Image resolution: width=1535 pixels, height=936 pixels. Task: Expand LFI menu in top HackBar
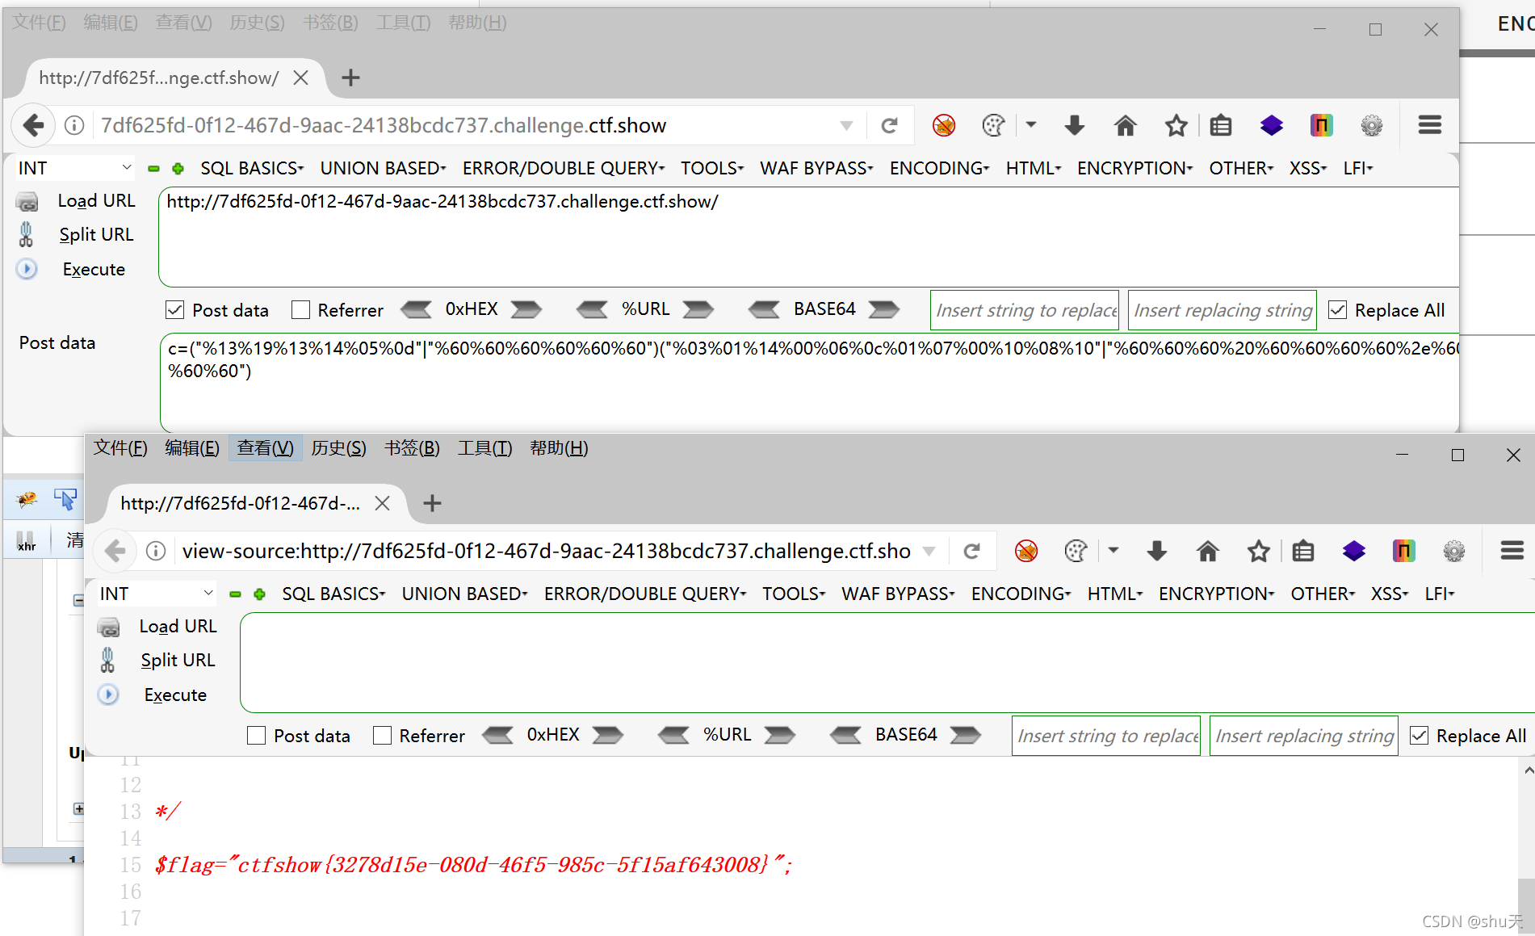[1357, 168]
